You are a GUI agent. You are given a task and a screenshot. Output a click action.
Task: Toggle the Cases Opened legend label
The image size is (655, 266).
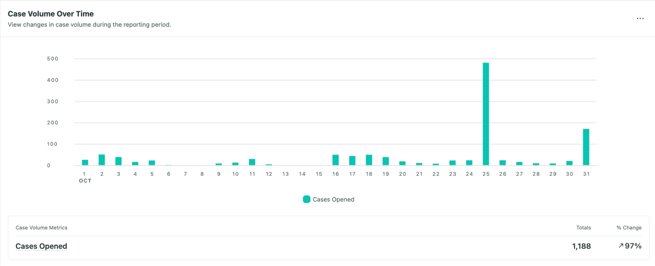[x=333, y=199]
